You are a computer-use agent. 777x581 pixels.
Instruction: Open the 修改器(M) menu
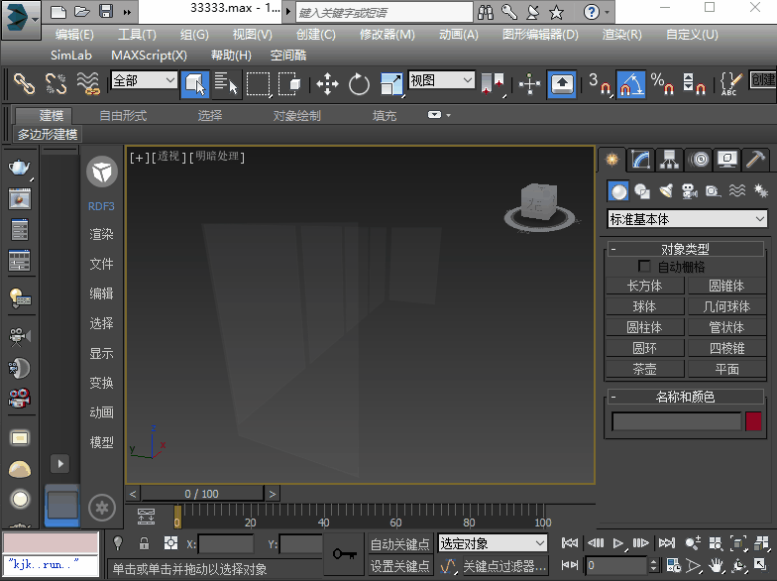[387, 34]
